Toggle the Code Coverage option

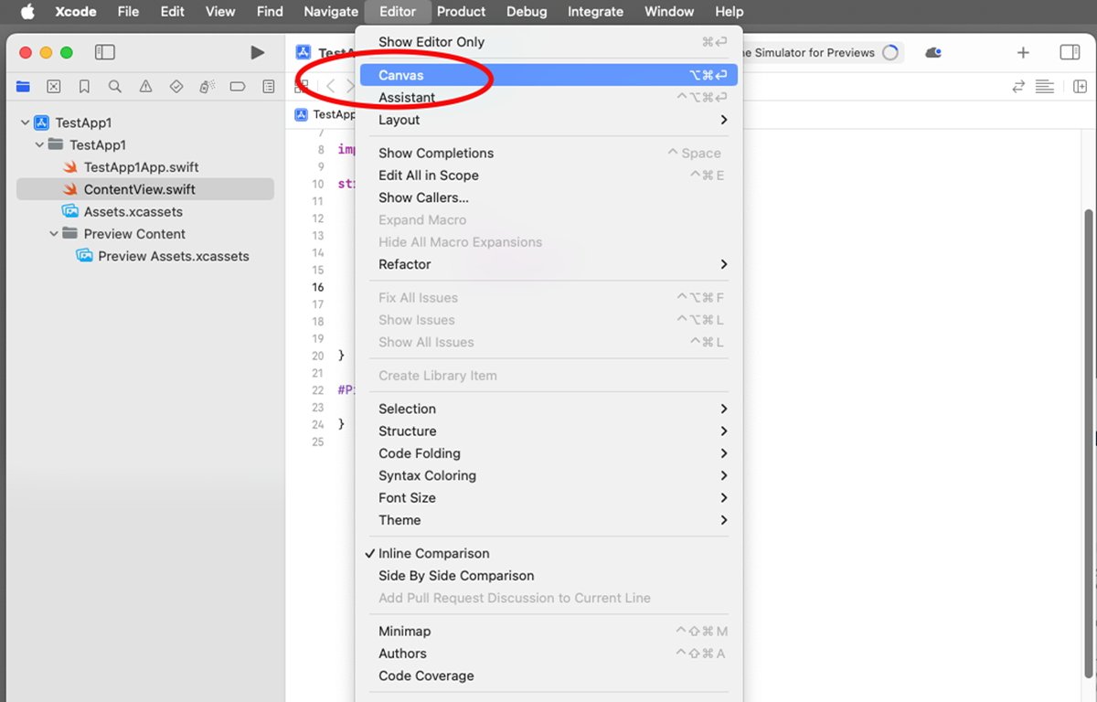click(548, 676)
